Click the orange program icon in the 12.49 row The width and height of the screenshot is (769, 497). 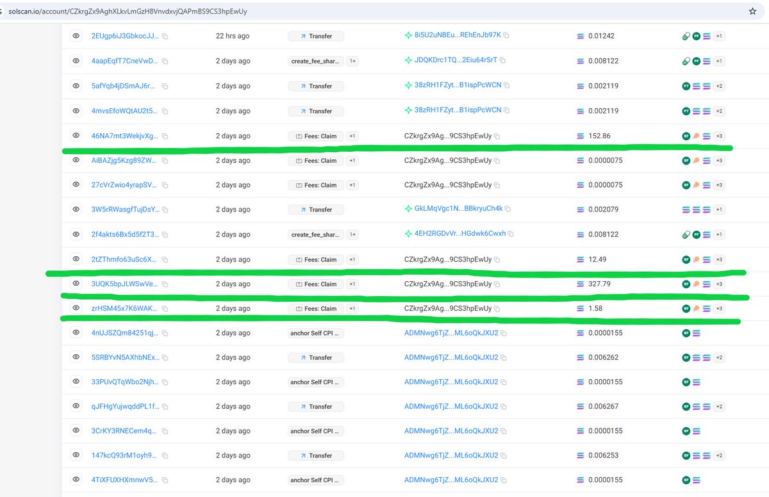pyautogui.click(x=696, y=259)
